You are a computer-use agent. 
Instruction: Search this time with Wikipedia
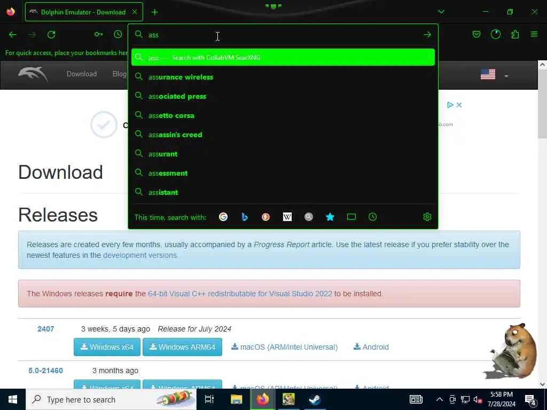pyautogui.click(x=287, y=217)
